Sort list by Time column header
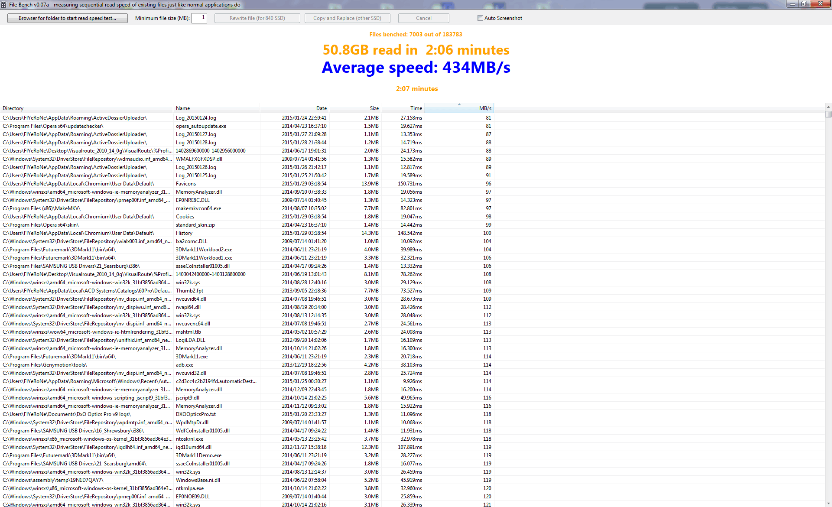This screenshot has height=507, width=832. pos(403,108)
